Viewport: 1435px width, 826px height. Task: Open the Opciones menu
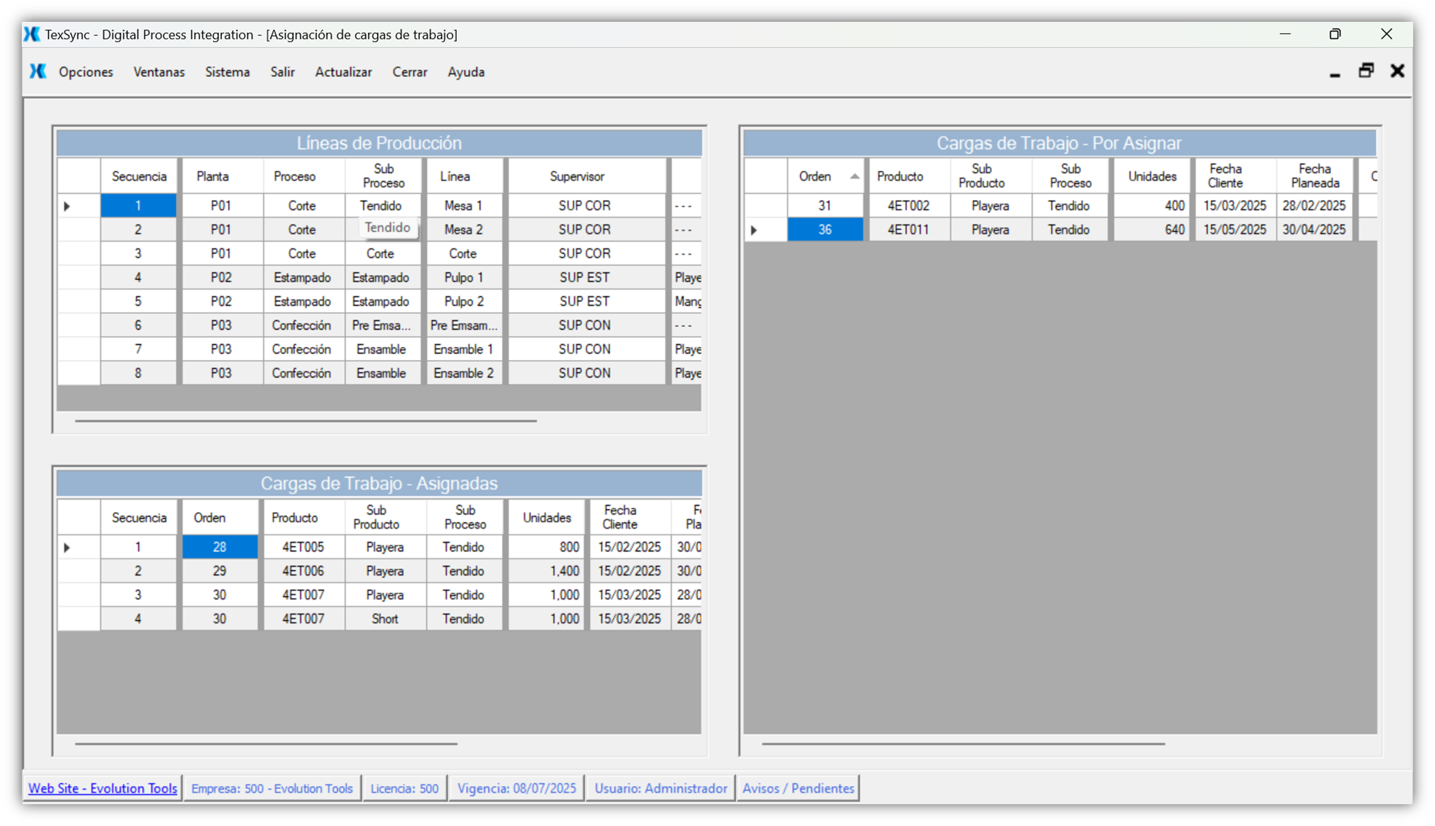tap(86, 72)
